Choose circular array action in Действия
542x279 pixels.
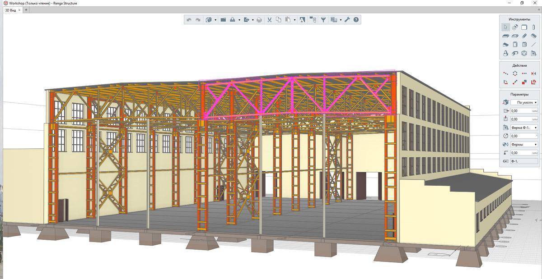(515, 73)
